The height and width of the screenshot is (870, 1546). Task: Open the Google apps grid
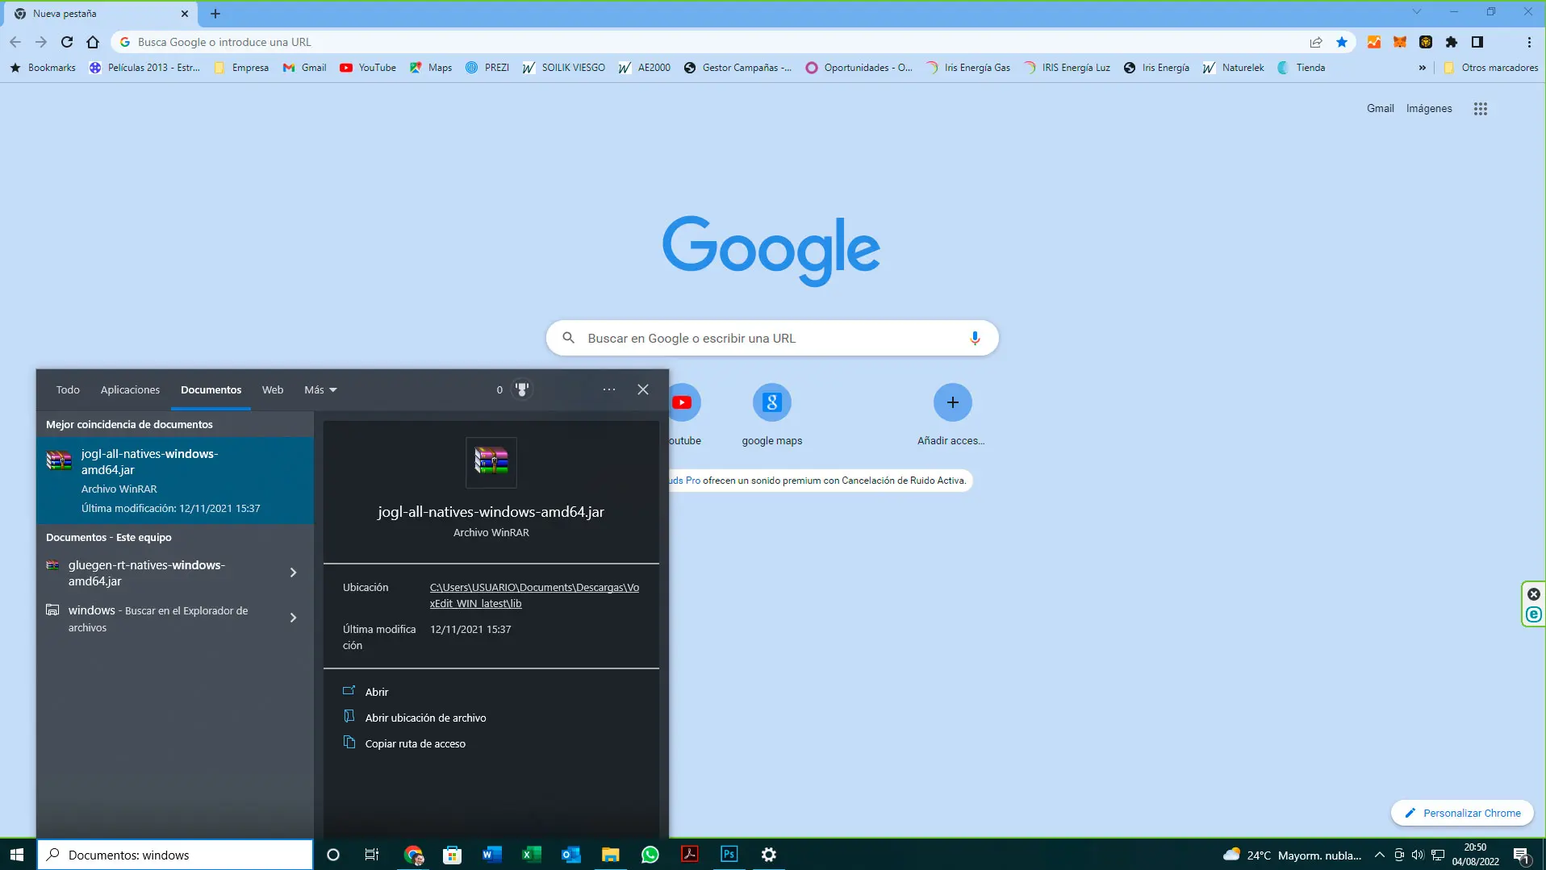tap(1480, 109)
